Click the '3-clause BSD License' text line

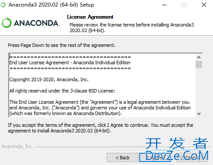pos(62,91)
